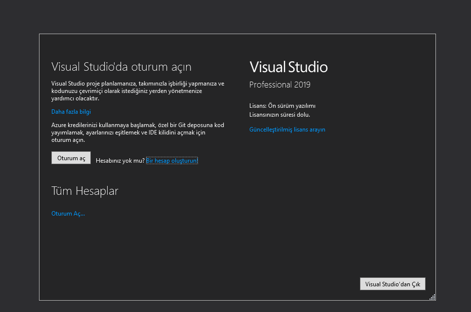
Task: Click the 'Hesabınız yok mu?' label
Action: point(120,161)
